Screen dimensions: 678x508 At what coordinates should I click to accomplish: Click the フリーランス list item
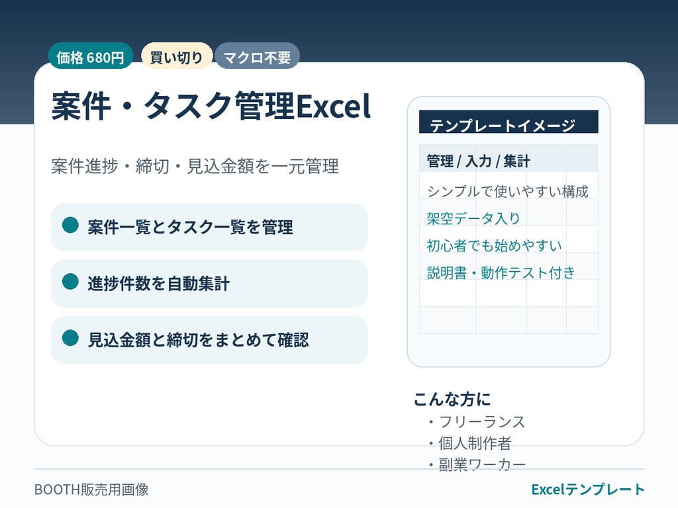point(477,421)
